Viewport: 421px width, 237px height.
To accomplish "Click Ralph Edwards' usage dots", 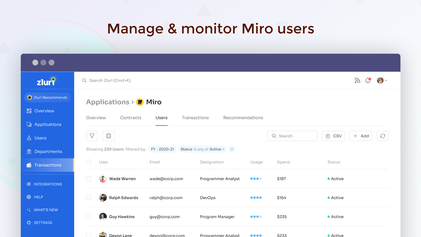I will click(x=256, y=197).
